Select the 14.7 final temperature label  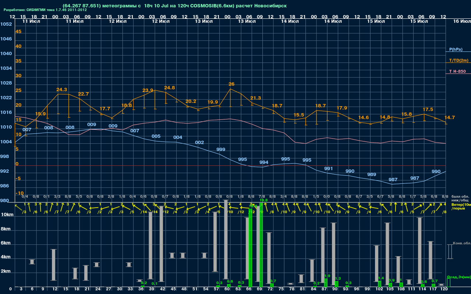(x=450, y=118)
